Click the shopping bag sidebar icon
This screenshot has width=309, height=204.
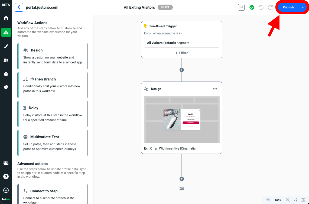click(x=6, y=74)
